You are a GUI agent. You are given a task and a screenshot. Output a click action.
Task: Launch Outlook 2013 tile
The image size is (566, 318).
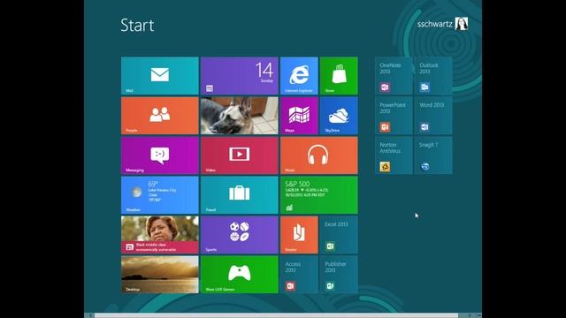[433, 76]
